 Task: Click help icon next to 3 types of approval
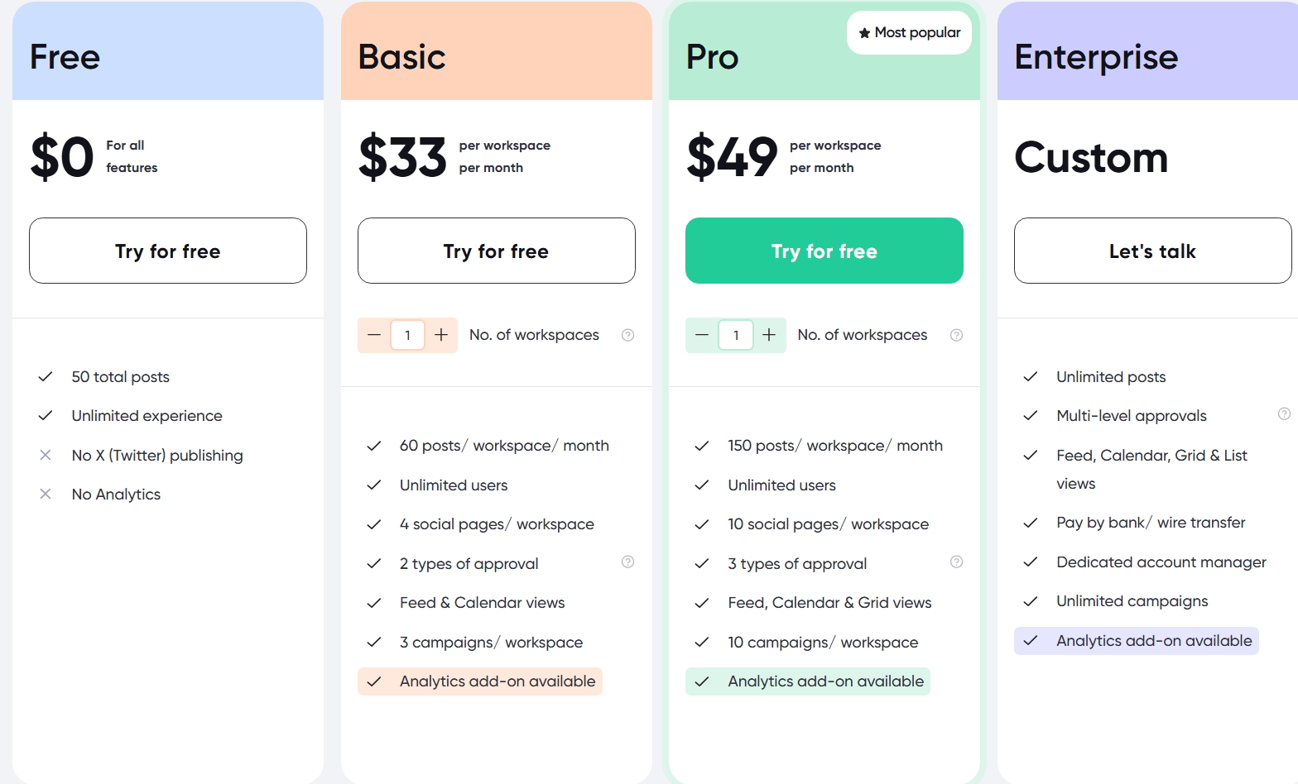click(956, 562)
